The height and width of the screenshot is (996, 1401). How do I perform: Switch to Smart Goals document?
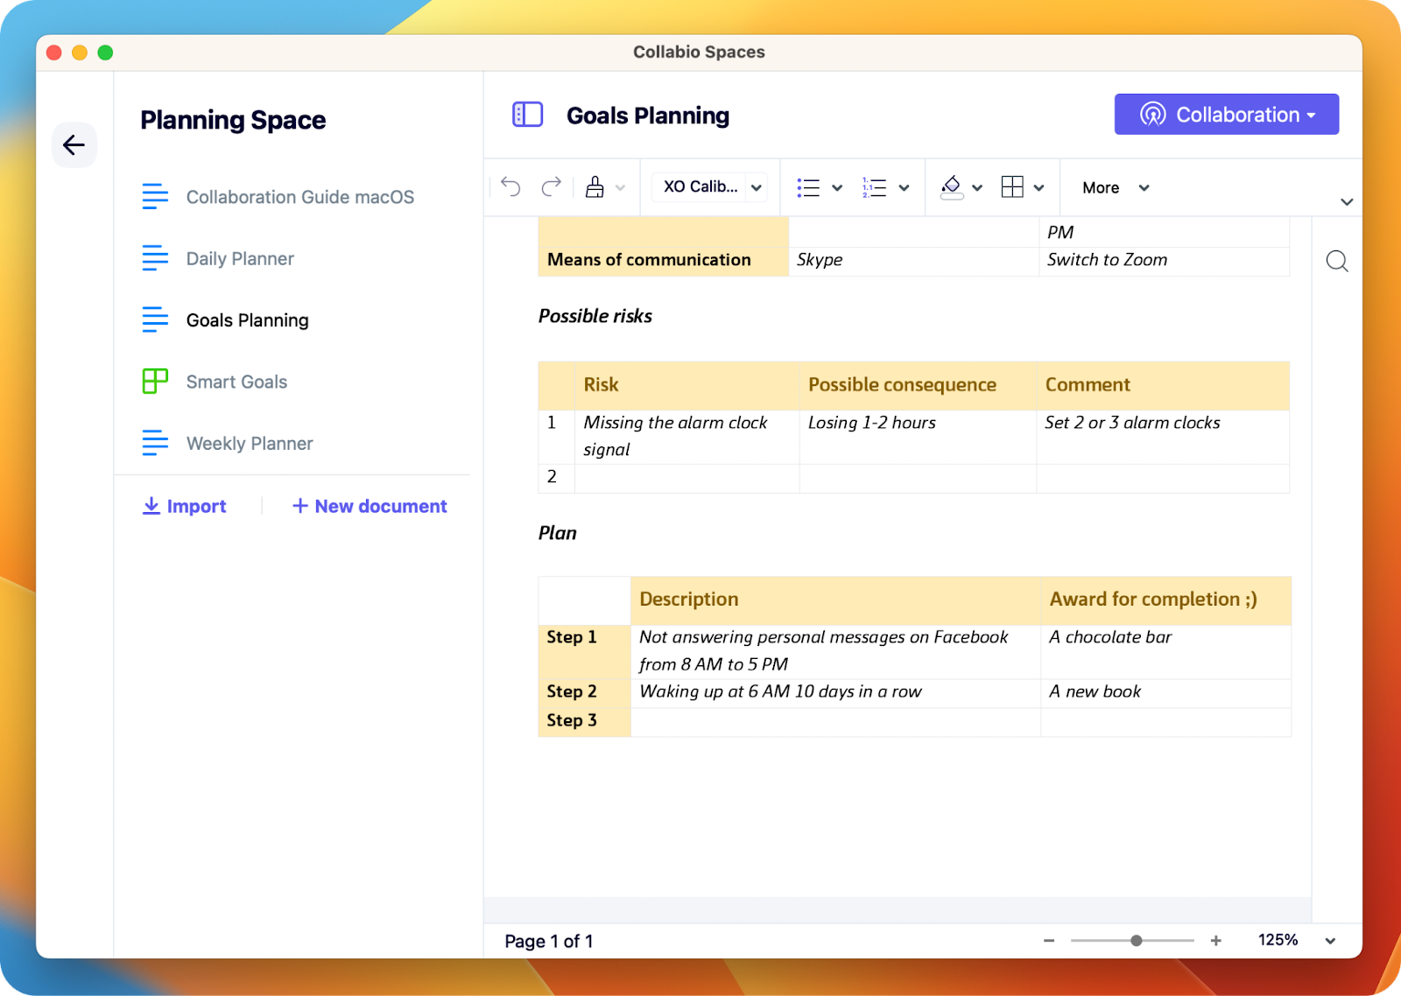236,382
